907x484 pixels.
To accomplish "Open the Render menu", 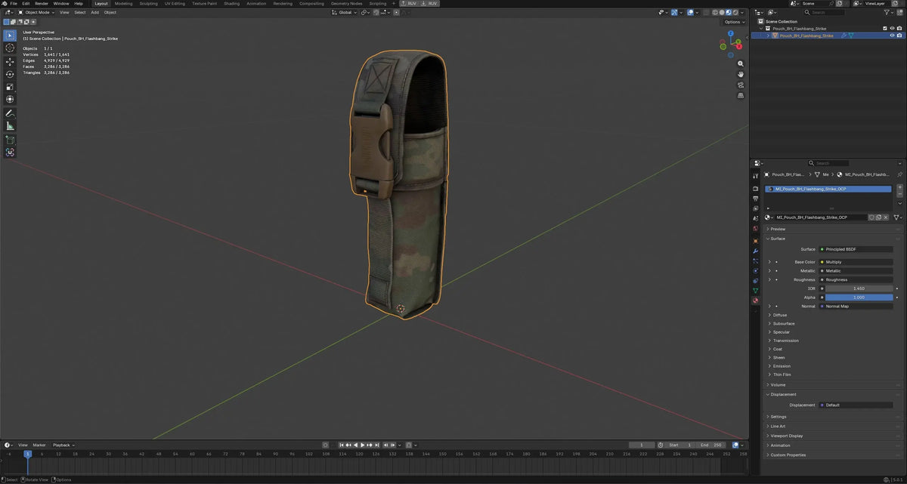I will [42, 3].
